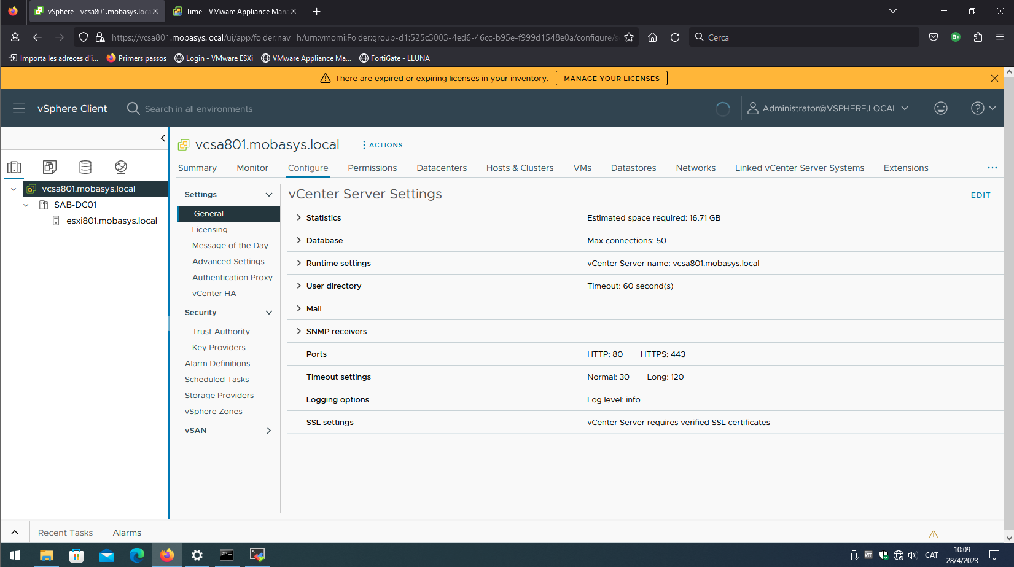Collapse the navigator sidebar panel arrow
This screenshot has width=1014, height=567.
163,138
